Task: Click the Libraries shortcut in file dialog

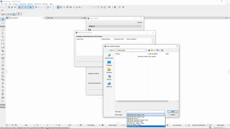Action: click(x=109, y=71)
